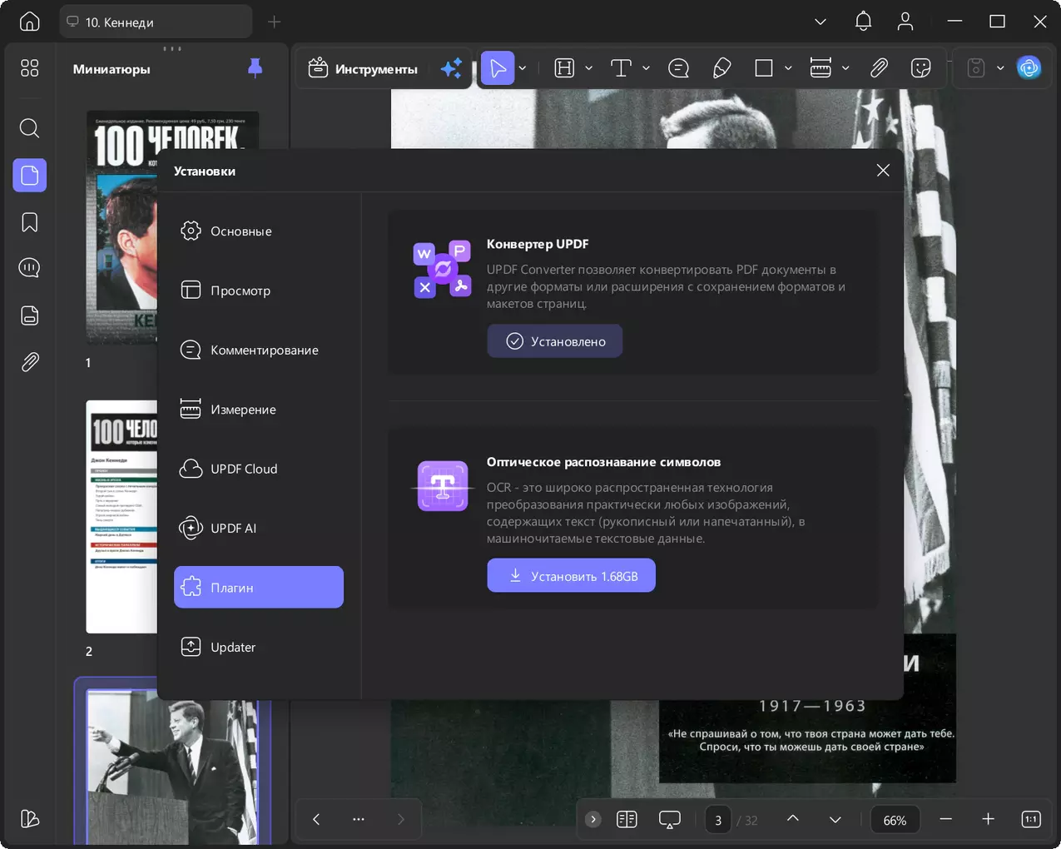
Task: Start slideshow presentation mode icon
Action: point(670,820)
